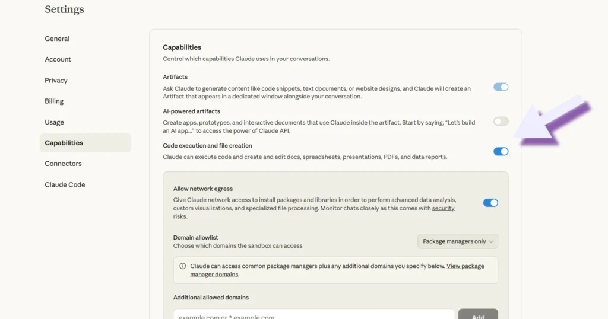Open the Package managers only dropdown
The height and width of the screenshot is (319, 608).
458,241
